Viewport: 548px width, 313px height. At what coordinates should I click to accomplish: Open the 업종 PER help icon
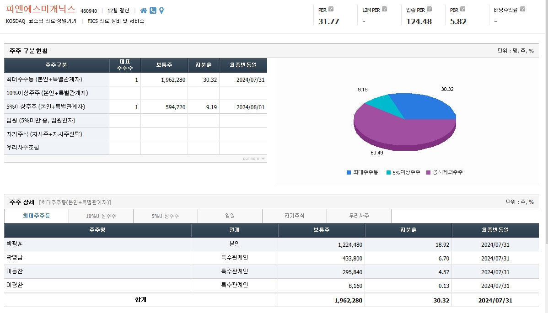click(x=430, y=9)
